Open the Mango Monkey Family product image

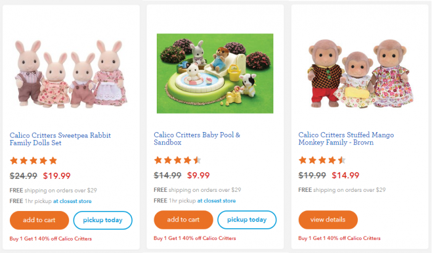pyautogui.click(x=360, y=73)
